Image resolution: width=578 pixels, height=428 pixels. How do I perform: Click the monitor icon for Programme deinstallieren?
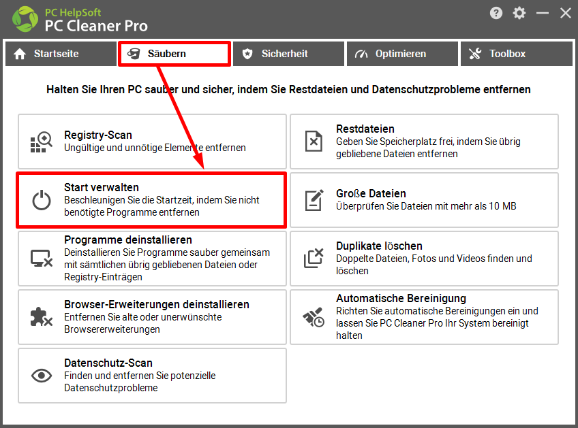42,259
